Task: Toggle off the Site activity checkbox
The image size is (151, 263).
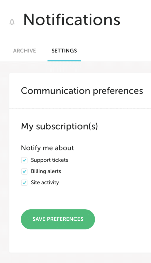Action: tap(24, 183)
